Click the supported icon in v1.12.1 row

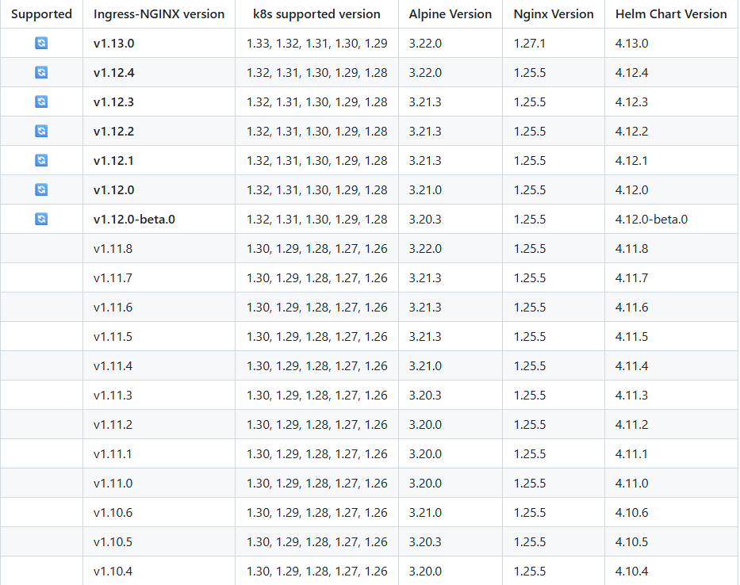(41, 161)
